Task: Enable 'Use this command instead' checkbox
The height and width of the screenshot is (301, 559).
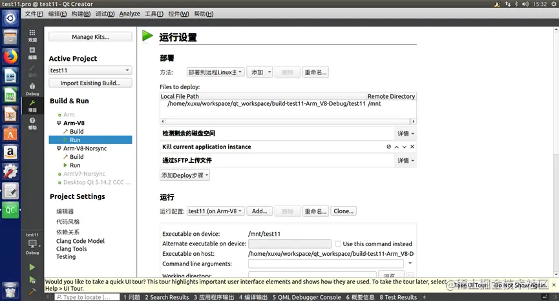Action: [338, 244]
